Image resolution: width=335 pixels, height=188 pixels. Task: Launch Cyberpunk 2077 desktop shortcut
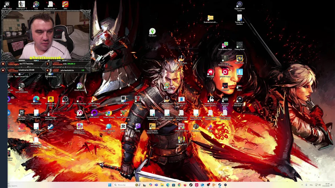tap(181, 141)
